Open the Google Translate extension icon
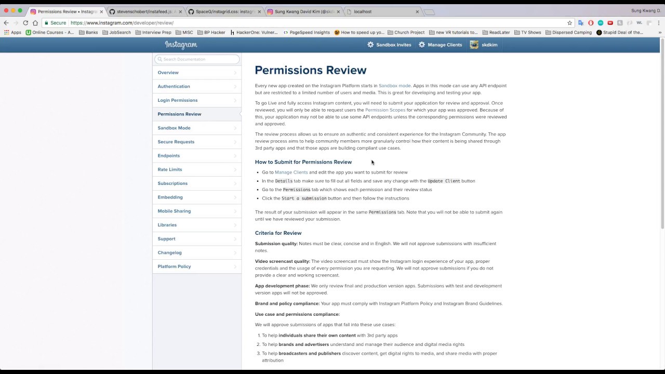Viewport: 665px width, 374px height. tap(581, 23)
